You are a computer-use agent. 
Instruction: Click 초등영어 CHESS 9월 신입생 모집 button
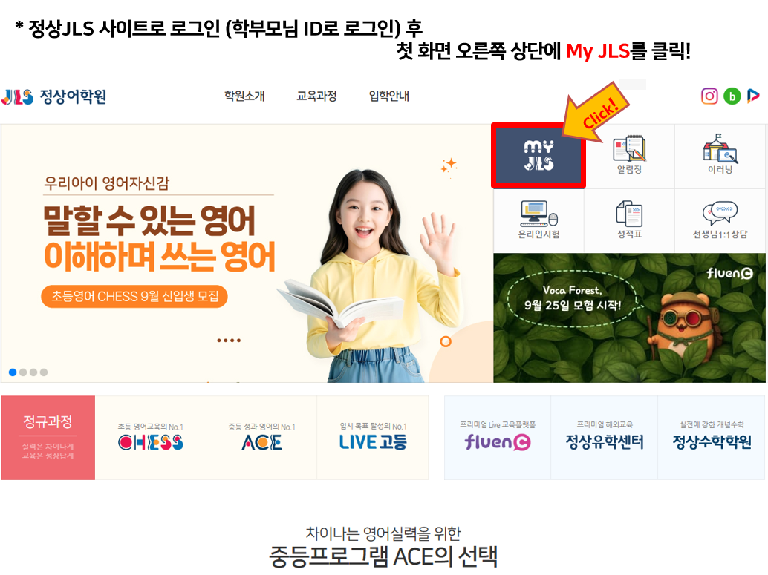click(134, 297)
